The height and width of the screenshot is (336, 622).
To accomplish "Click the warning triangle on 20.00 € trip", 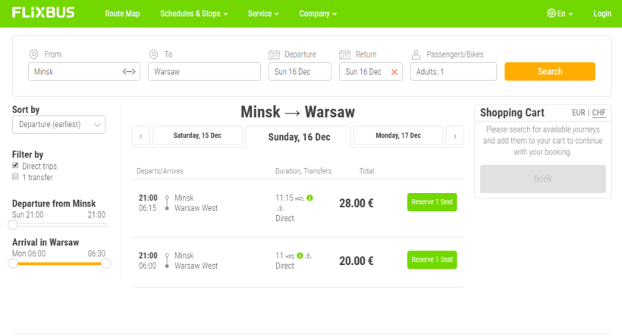I will coord(308,256).
